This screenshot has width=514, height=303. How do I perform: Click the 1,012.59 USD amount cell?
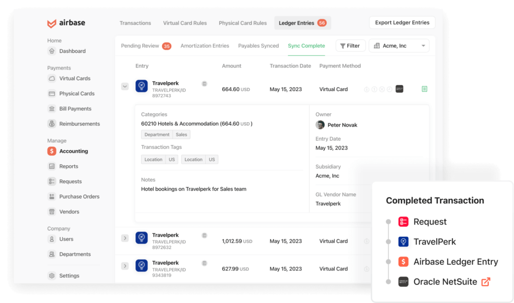[x=237, y=241]
